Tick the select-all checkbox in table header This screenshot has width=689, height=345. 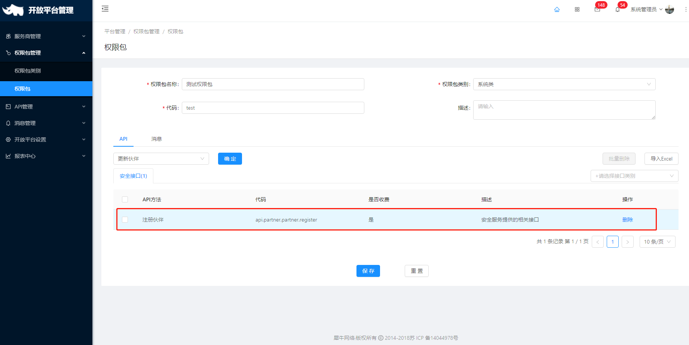point(125,199)
